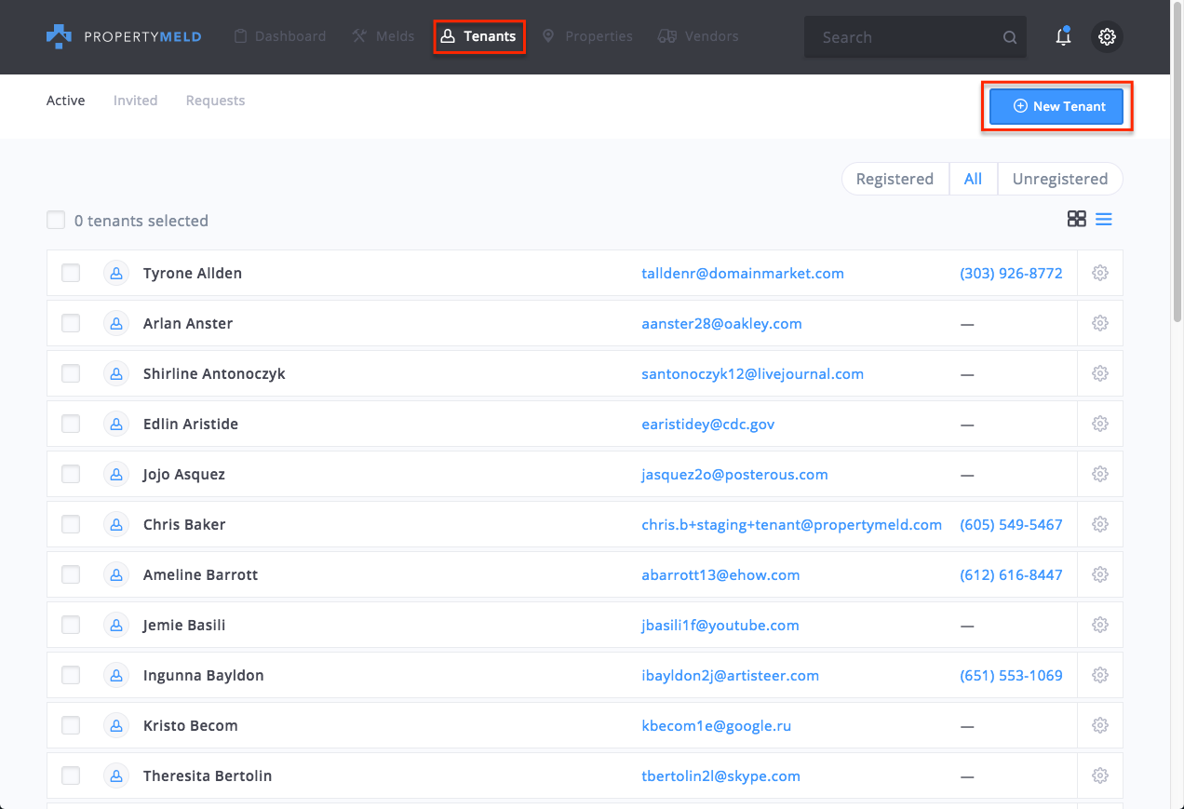Screen dimensions: 1184x809
Task: Check the box for Chris Baker
Action: click(x=71, y=524)
